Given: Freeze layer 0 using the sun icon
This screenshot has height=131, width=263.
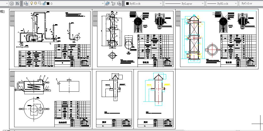Looking at the screenshot, I should click(x=35, y=3).
